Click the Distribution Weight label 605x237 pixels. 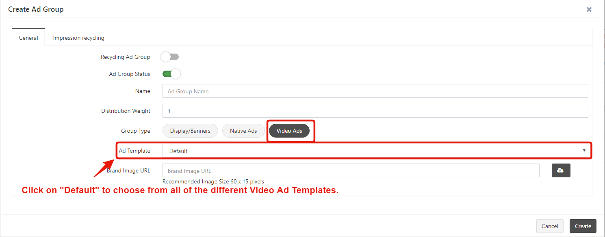coord(126,111)
